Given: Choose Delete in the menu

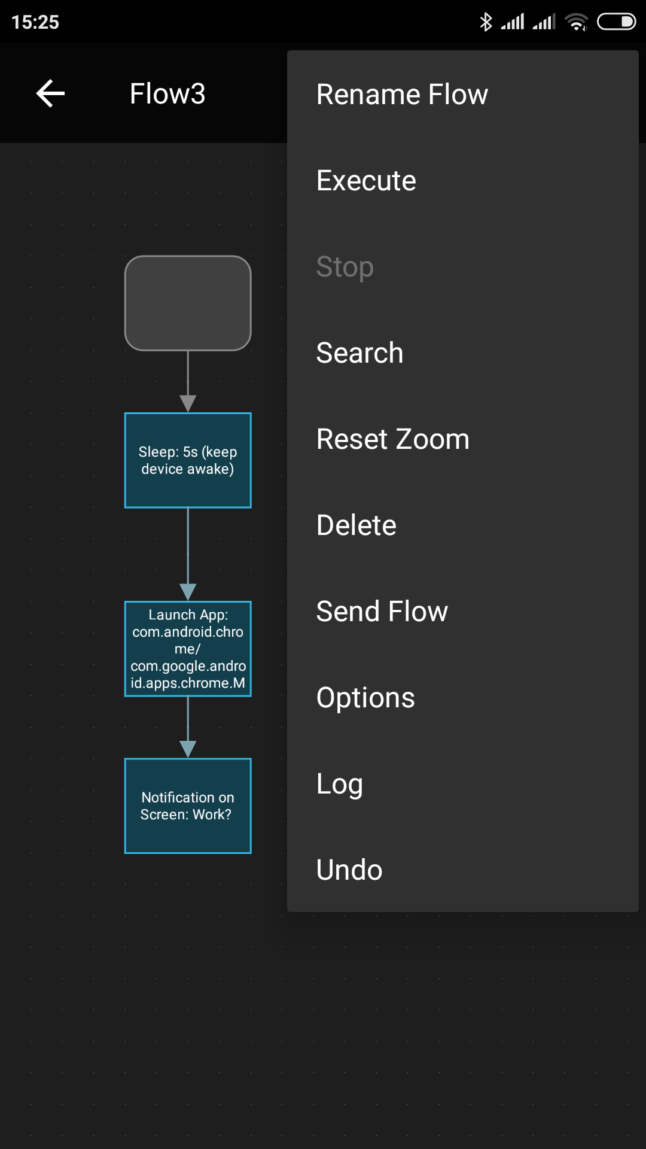Looking at the screenshot, I should coord(356,525).
